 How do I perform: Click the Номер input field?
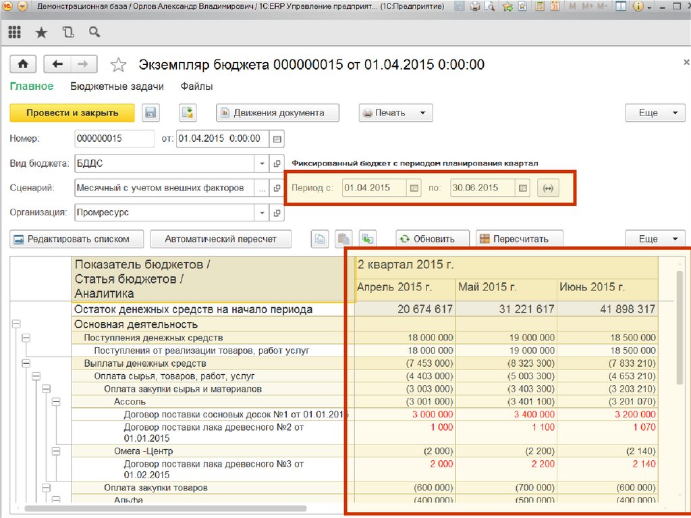click(x=114, y=138)
